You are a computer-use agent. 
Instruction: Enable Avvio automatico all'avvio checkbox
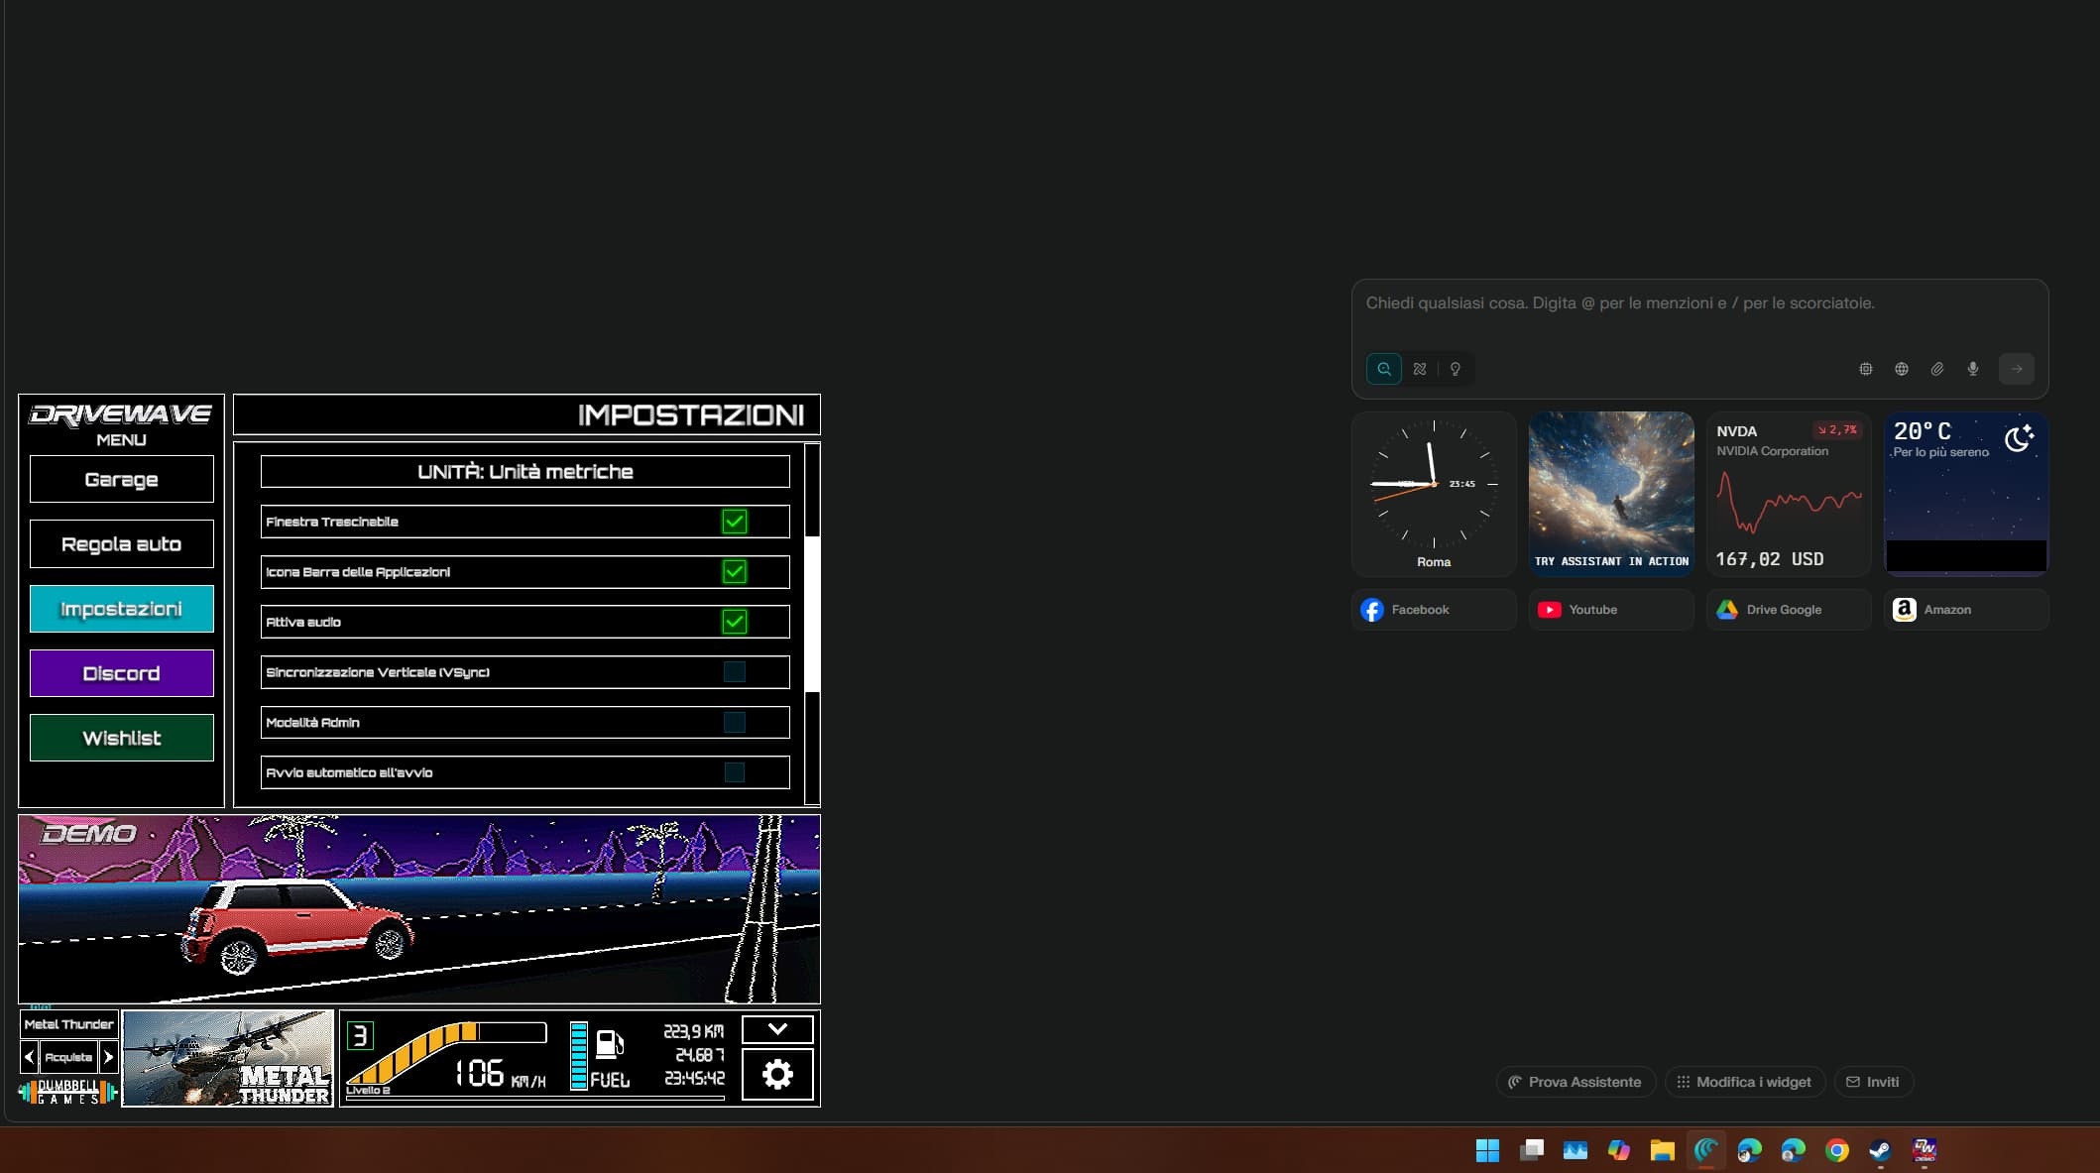pos(735,772)
